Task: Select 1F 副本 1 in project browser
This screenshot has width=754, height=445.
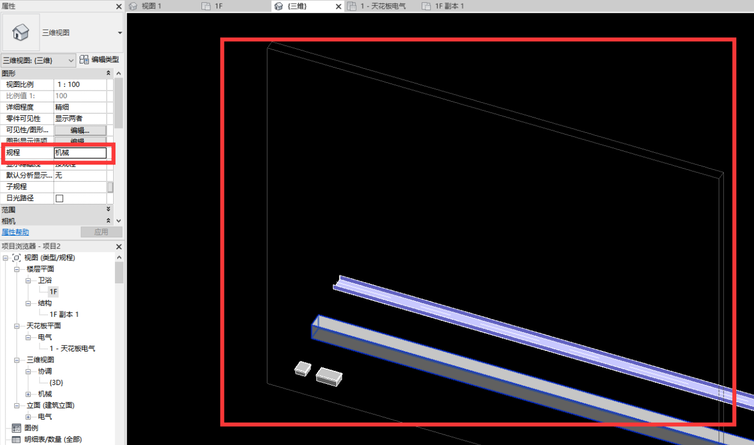Action: (64, 314)
